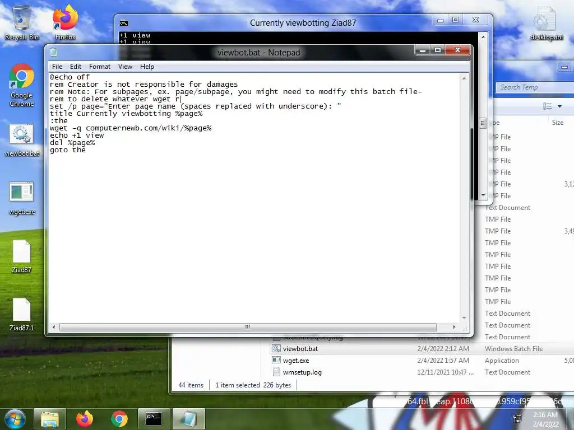
Task: Click Notepad vertical scrollbar up arrow
Action: pyautogui.click(x=464, y=78)
